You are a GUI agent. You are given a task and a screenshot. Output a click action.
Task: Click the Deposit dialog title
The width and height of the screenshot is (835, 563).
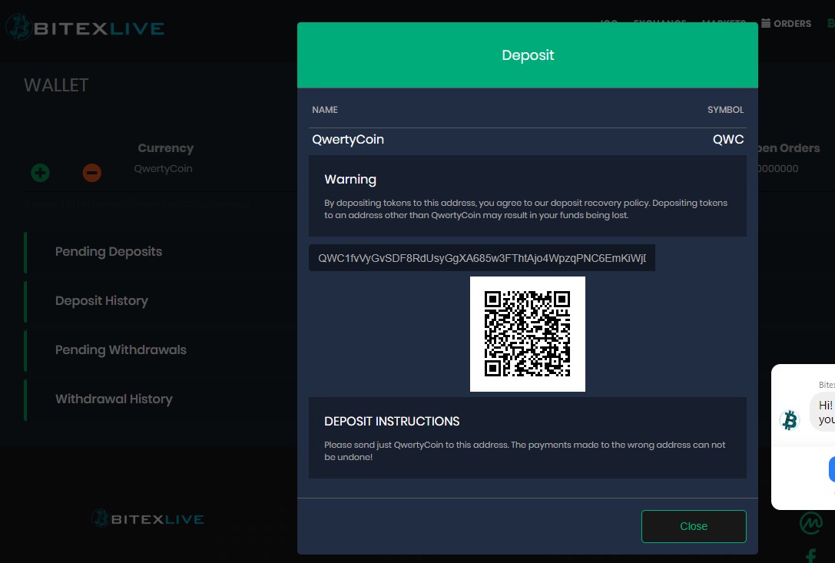(x=528, y=55)
